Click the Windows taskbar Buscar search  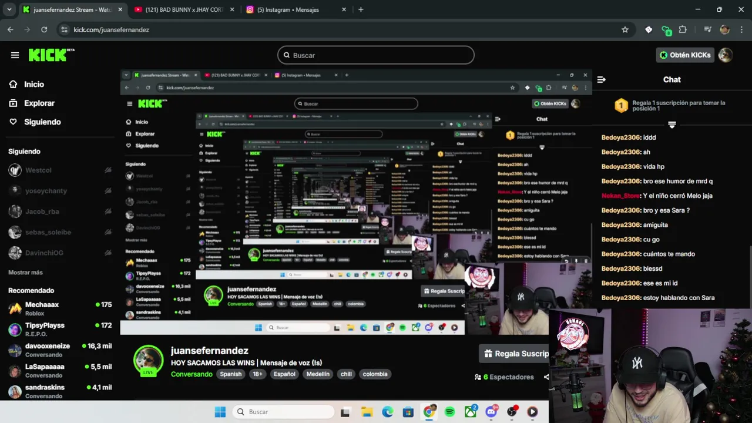coord(283,412)
